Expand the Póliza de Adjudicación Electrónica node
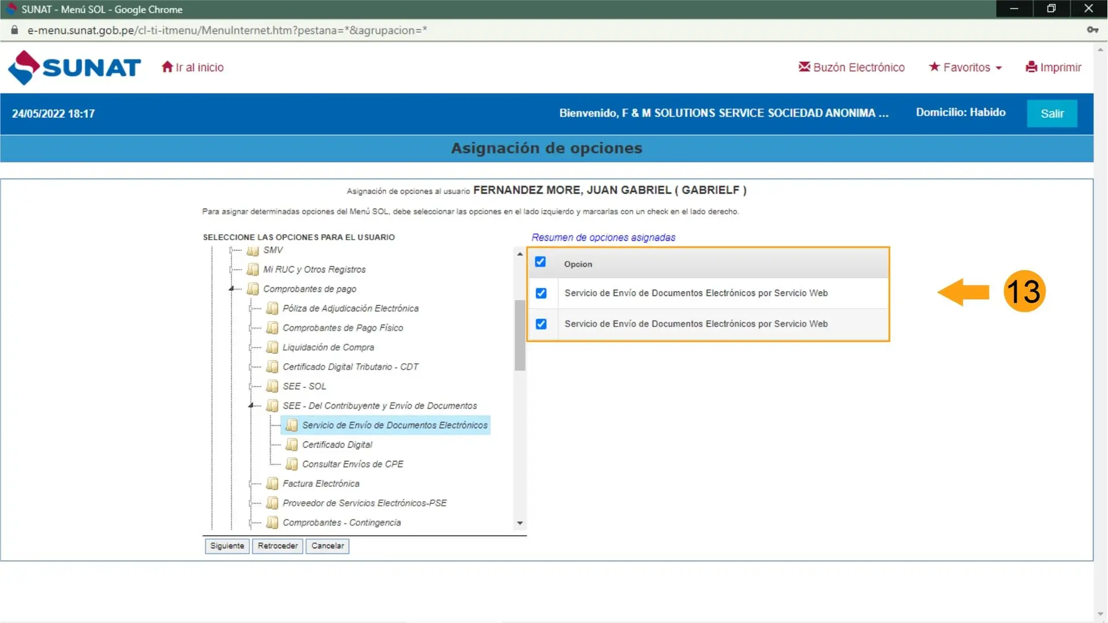 (x=251, y=308)
